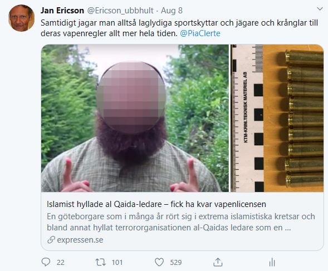View tweet analytics bar chart icon

pos(272,262)
